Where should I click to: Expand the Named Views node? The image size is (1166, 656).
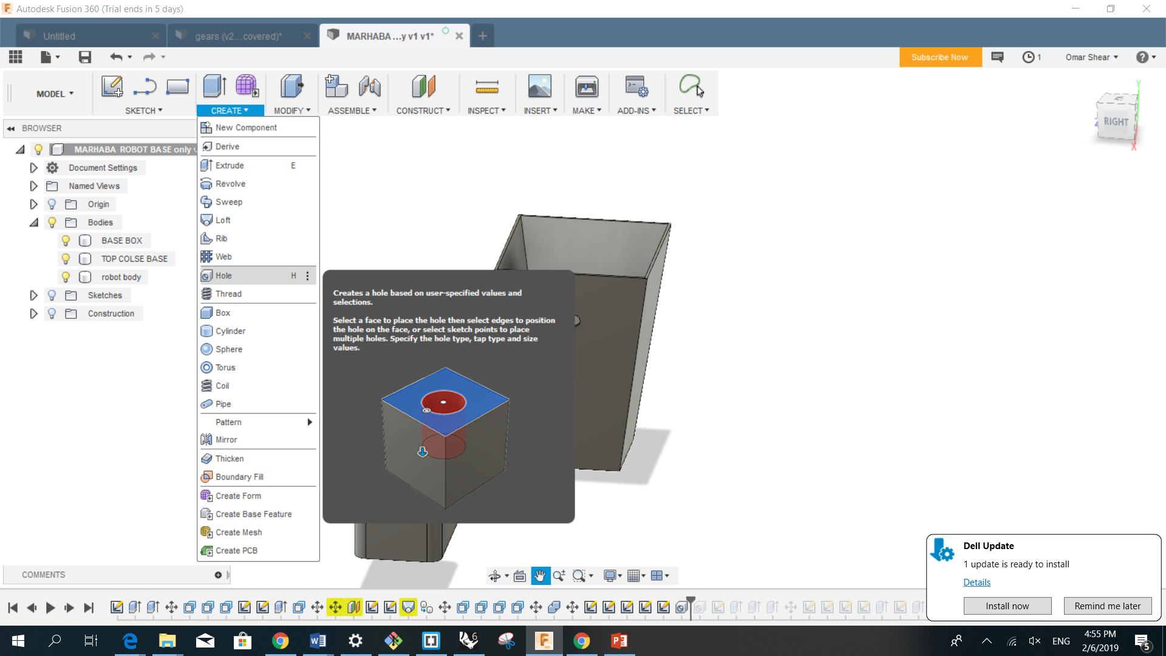pyautogui.click(x=33, y=186)
